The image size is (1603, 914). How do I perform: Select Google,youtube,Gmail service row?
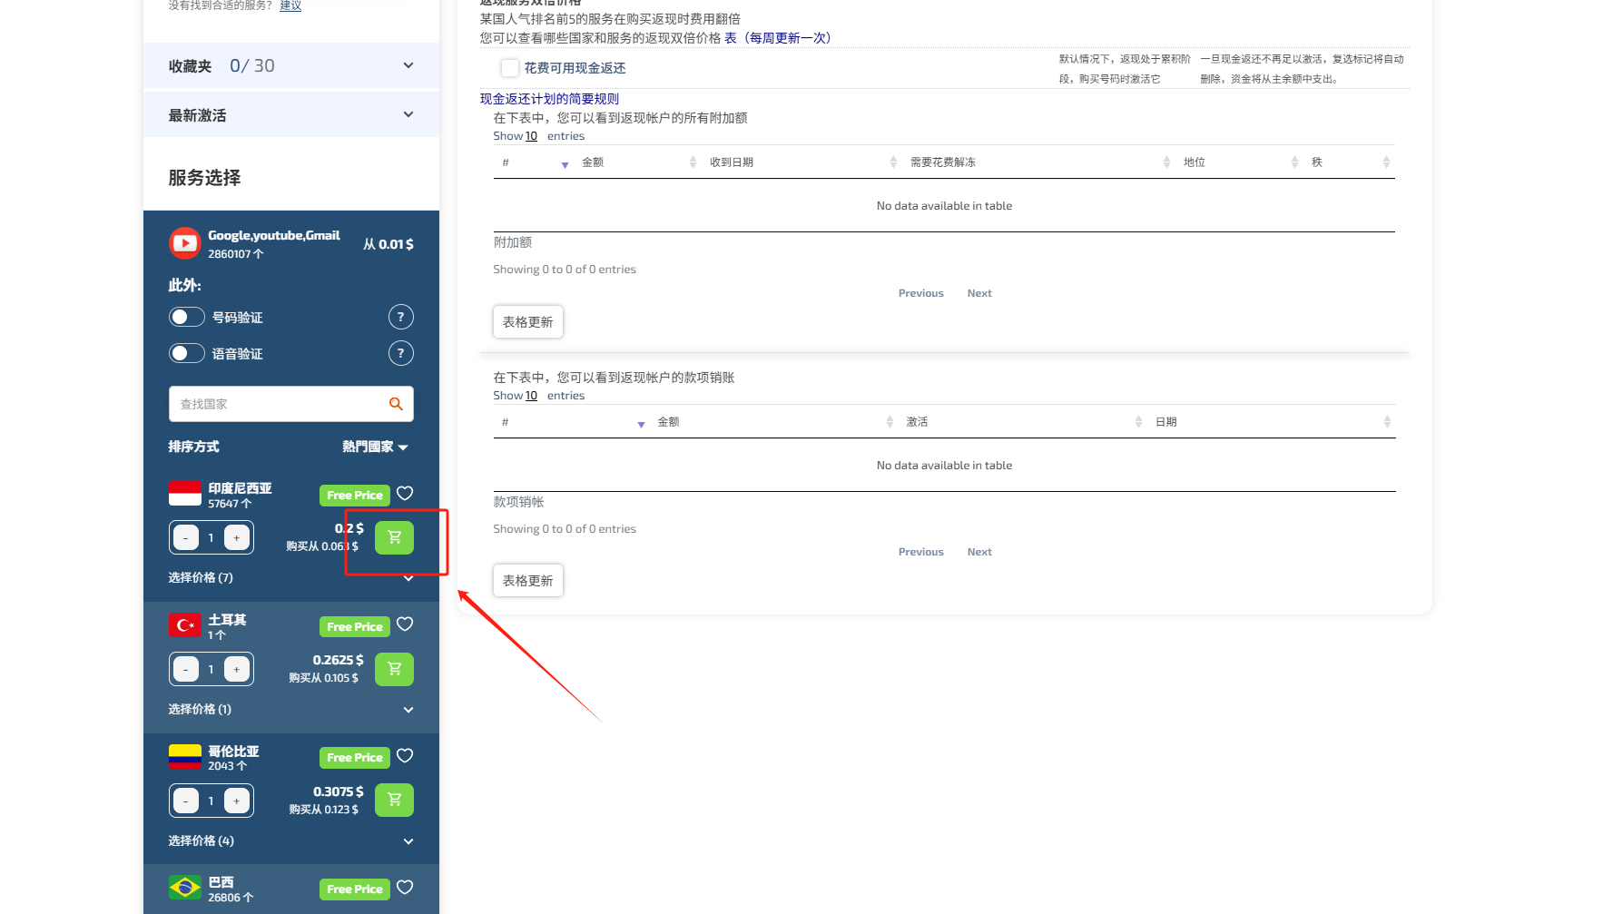(291, 243)
